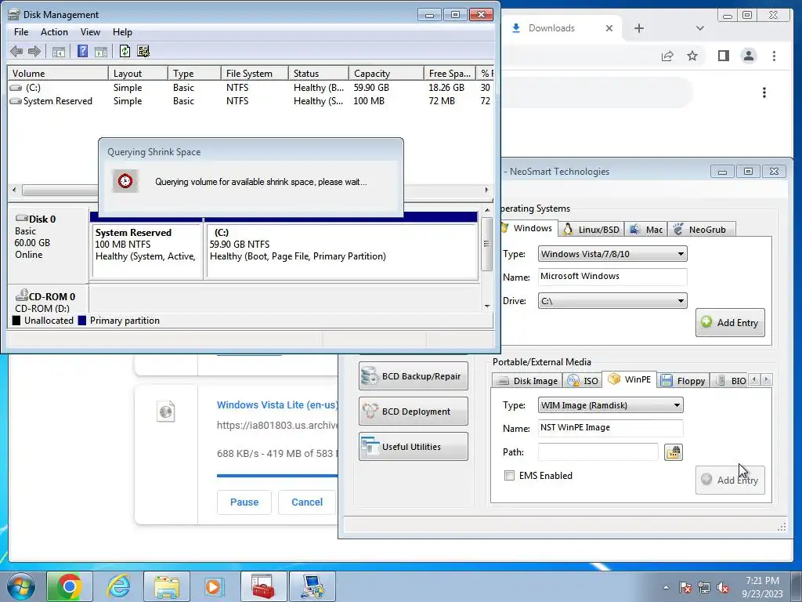802x602 pixels.
Task: Click Chrome share page icon
Action: [x=667, y=56]
